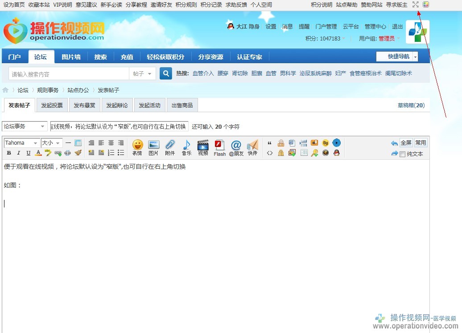Screen dimensions: 462x333
Task: Click the 全屏 fullscreen editor button
Action: (406, 143)
